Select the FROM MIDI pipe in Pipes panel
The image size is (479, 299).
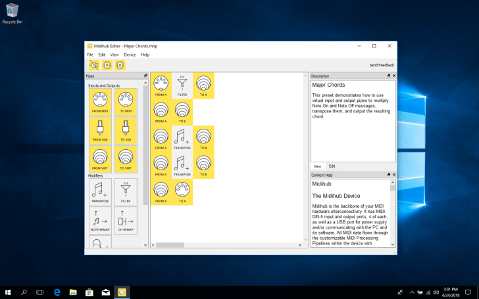click(100, 103)
